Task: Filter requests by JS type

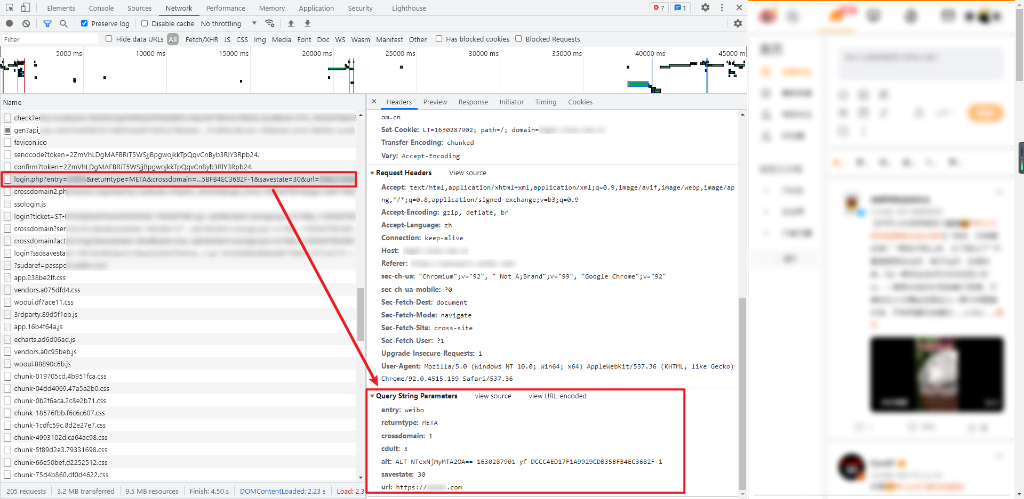Action: point(227,39)
